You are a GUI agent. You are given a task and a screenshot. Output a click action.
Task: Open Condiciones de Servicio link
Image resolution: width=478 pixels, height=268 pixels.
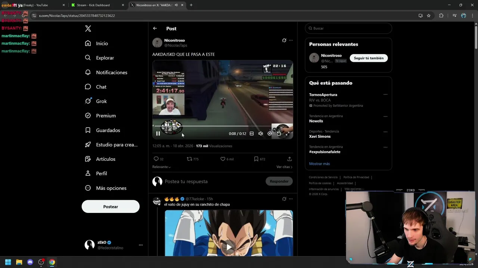point(323,177)
